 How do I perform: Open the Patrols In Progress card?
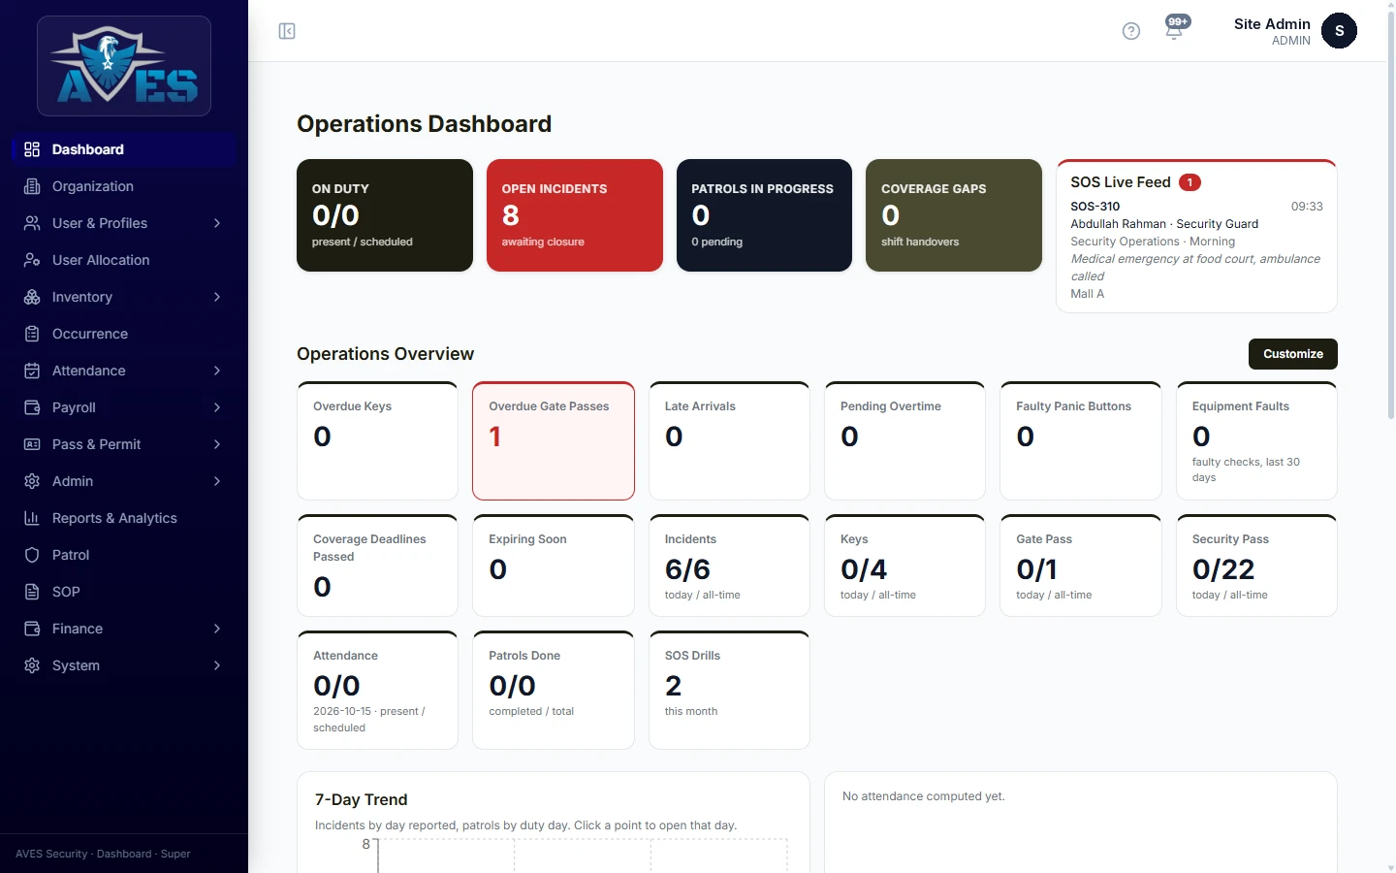click(x=764, y=215)
